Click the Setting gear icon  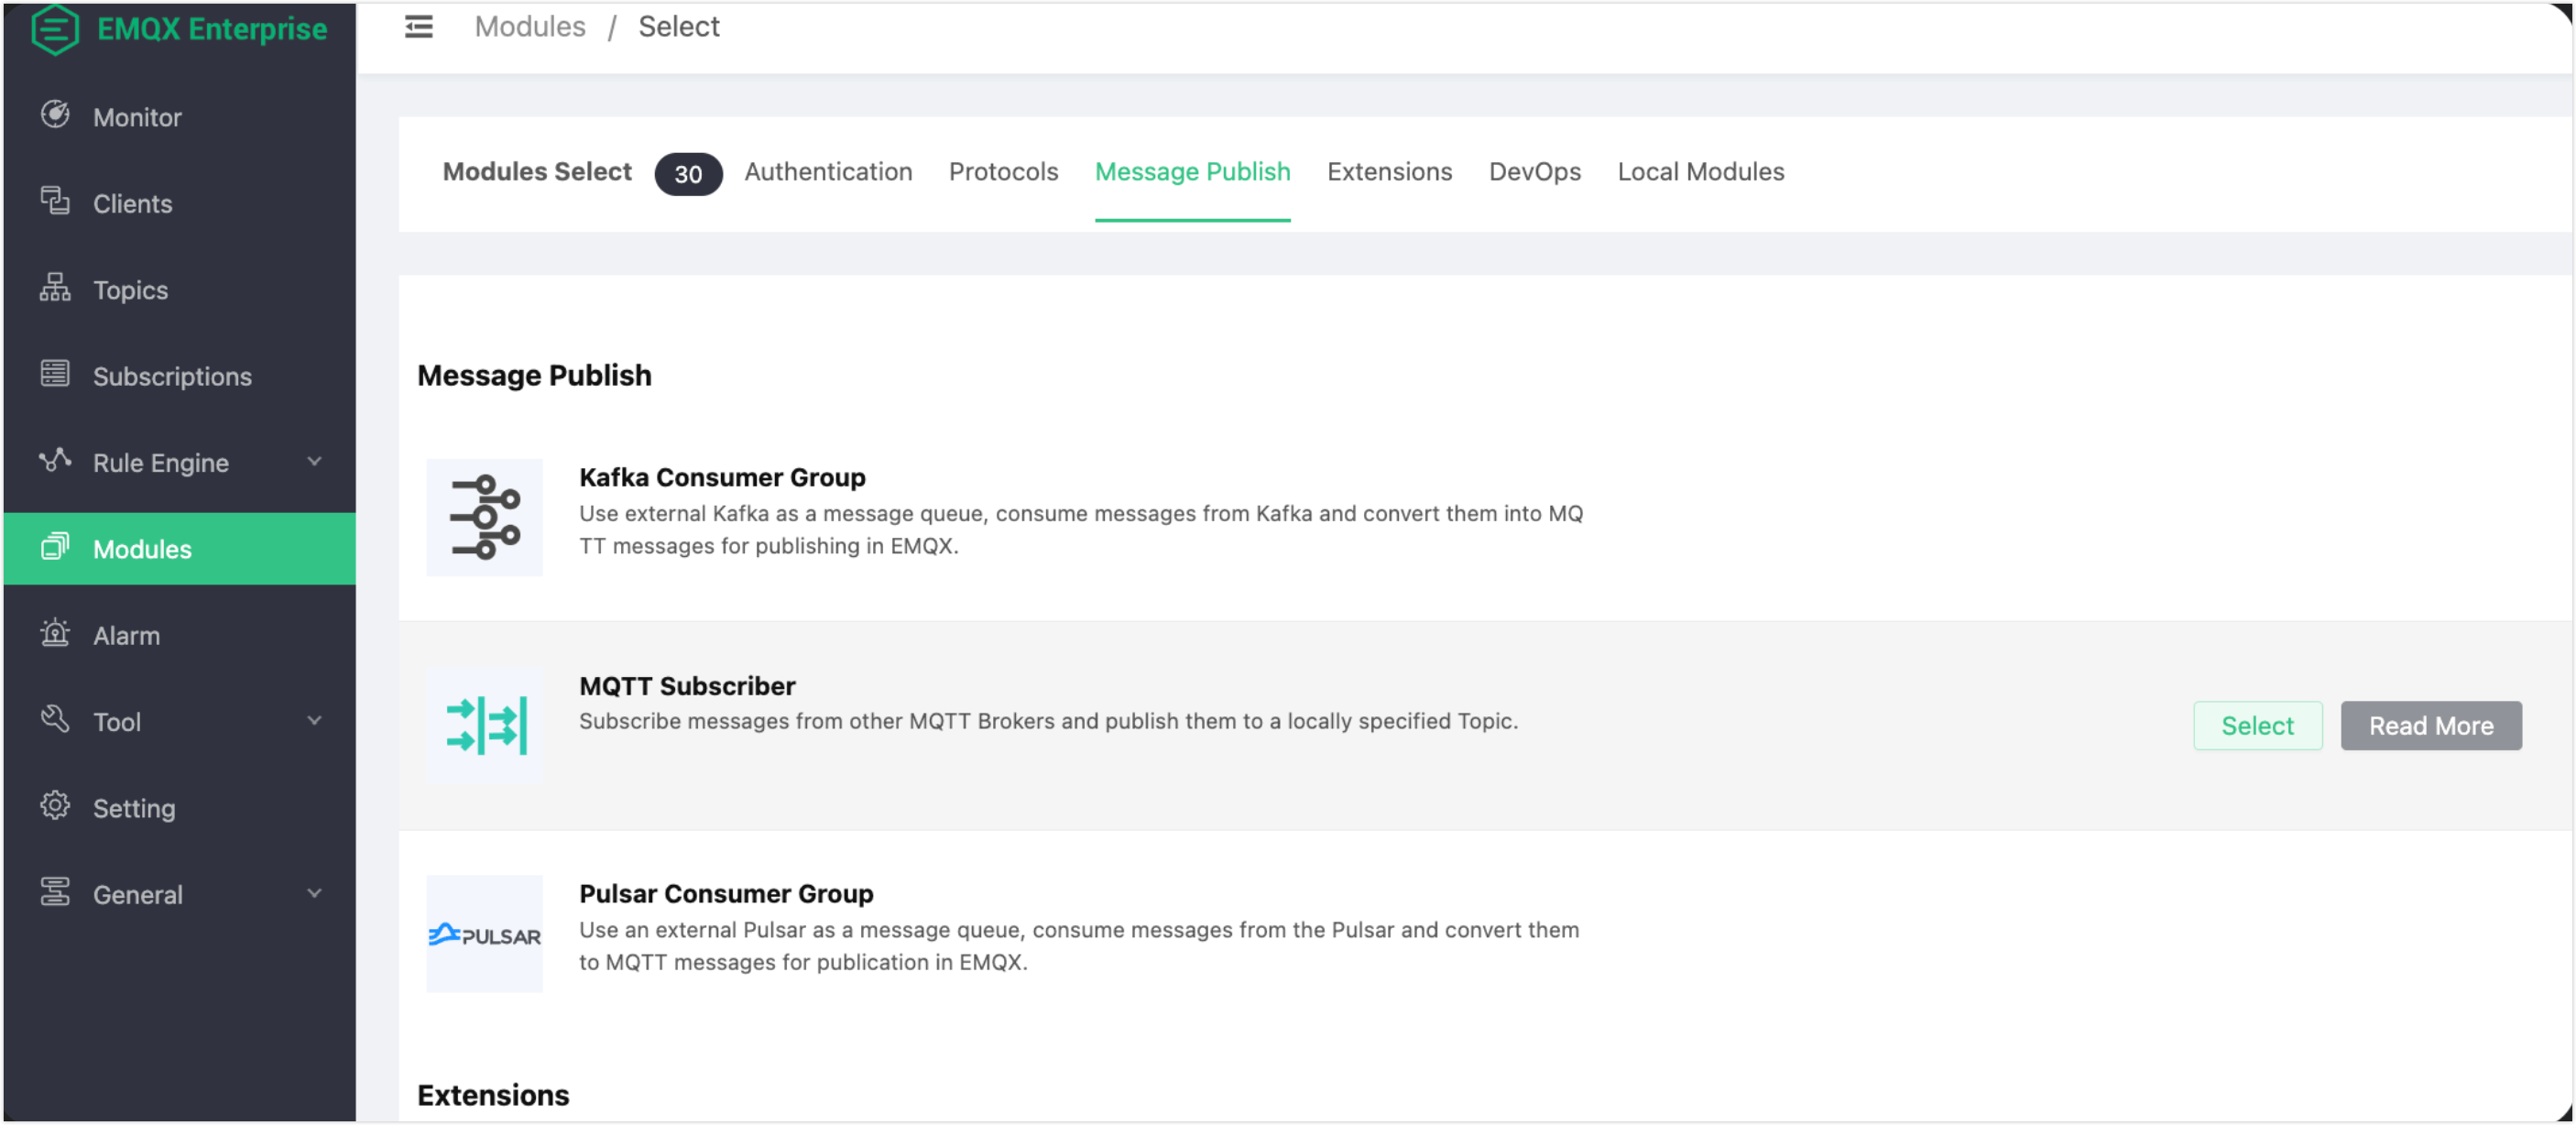pos(55,806)
